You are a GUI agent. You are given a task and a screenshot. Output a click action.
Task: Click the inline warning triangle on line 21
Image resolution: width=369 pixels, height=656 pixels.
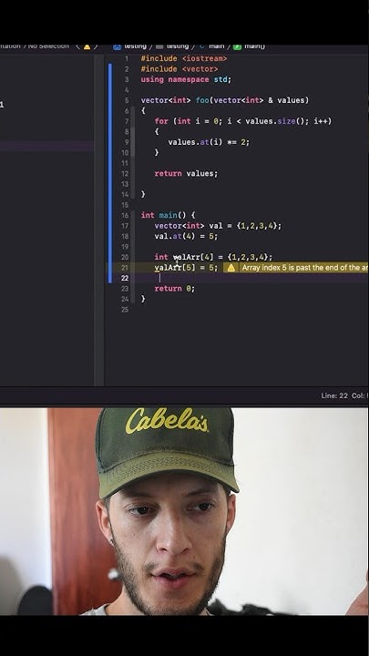231,268
